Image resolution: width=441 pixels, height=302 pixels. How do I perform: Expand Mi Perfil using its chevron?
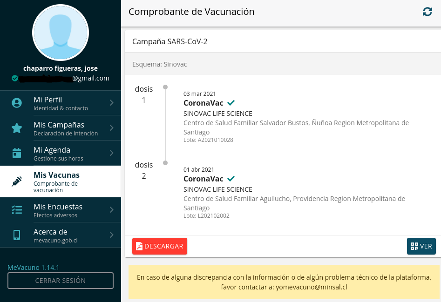[x=112, y=103]
